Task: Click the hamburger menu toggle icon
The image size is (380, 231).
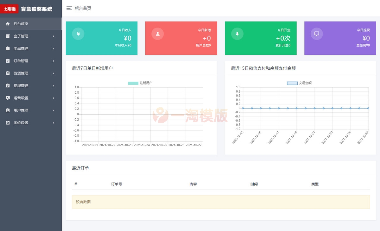Action: click(69, 9)
